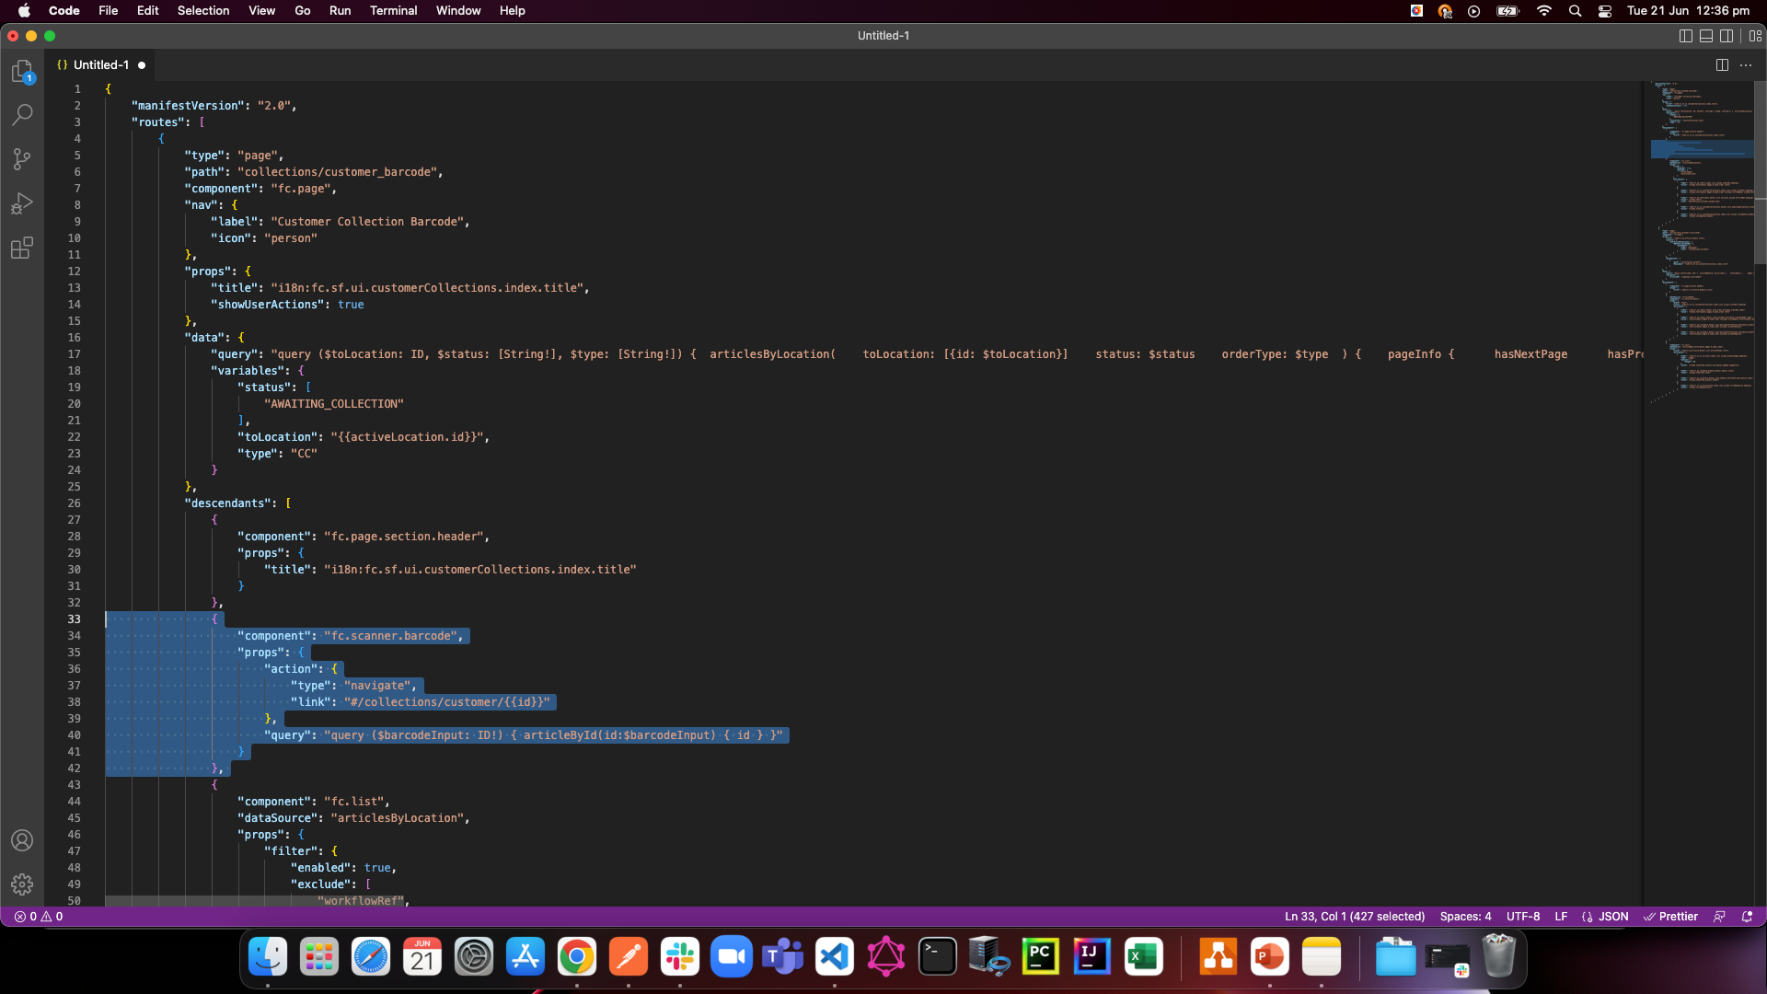Open the Accounts menu icon
The width and height of the screenshot is (1767, 994).
pos(22,840)
